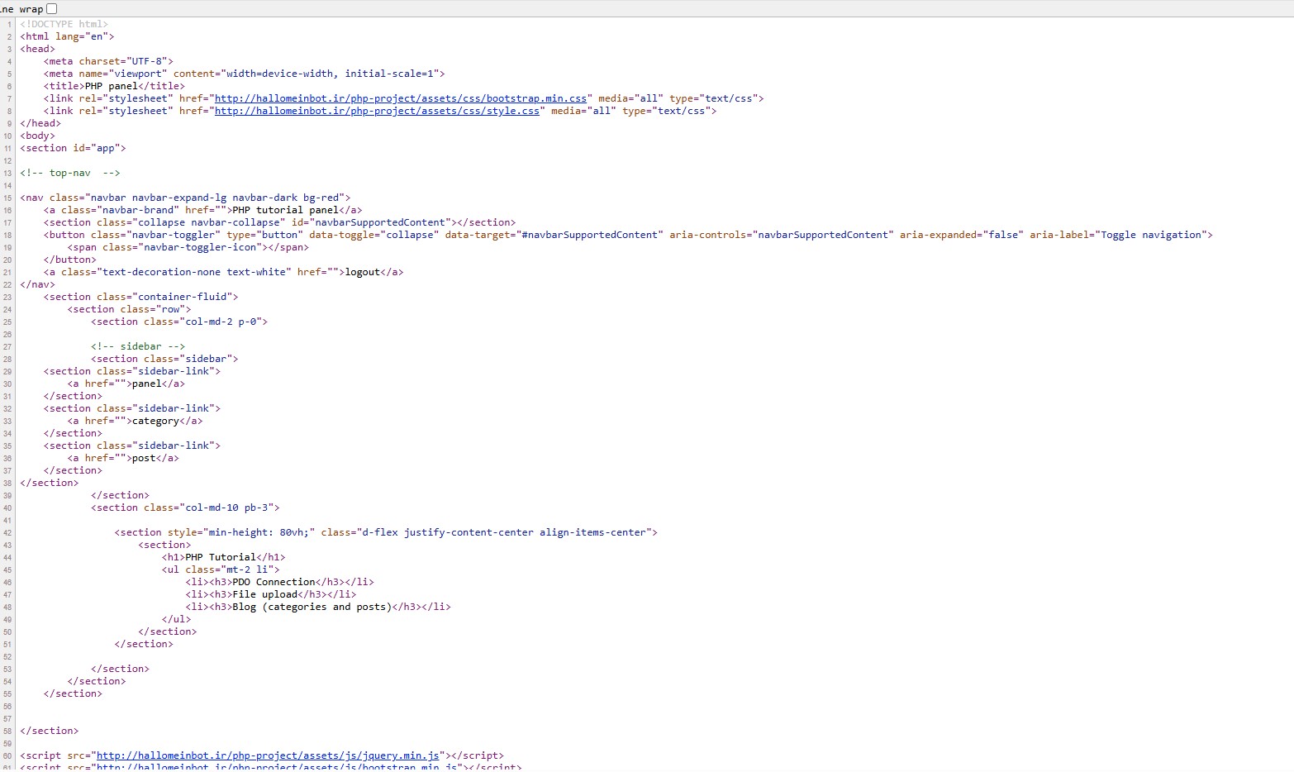1294x772 pixels.
Task: Click the 'navbarSupportedContent' id value in the section tag
Action: 380,222
